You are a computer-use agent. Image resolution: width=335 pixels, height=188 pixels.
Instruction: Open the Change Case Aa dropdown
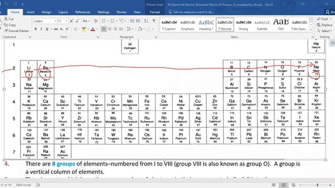86,21
